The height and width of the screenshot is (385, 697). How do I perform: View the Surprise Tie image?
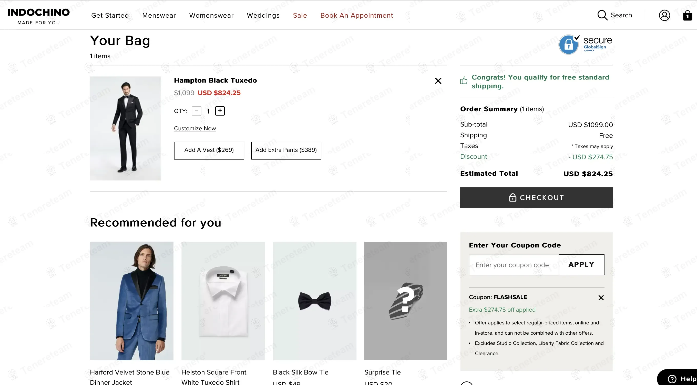(406, 301)
